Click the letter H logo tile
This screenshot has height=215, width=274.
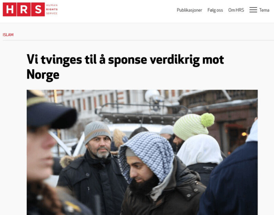[10, 9]
